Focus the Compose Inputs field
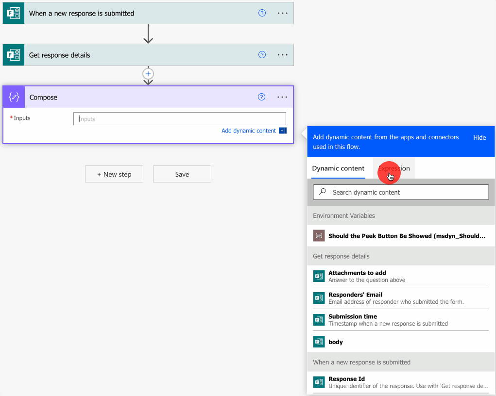This screenshot has height=396, width=496. (180, 119)
